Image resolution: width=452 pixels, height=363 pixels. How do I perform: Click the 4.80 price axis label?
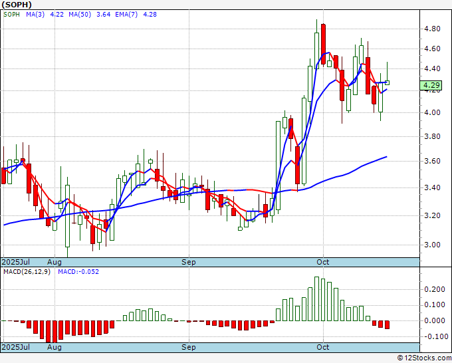pyautogui.click(x=432, y=29)
